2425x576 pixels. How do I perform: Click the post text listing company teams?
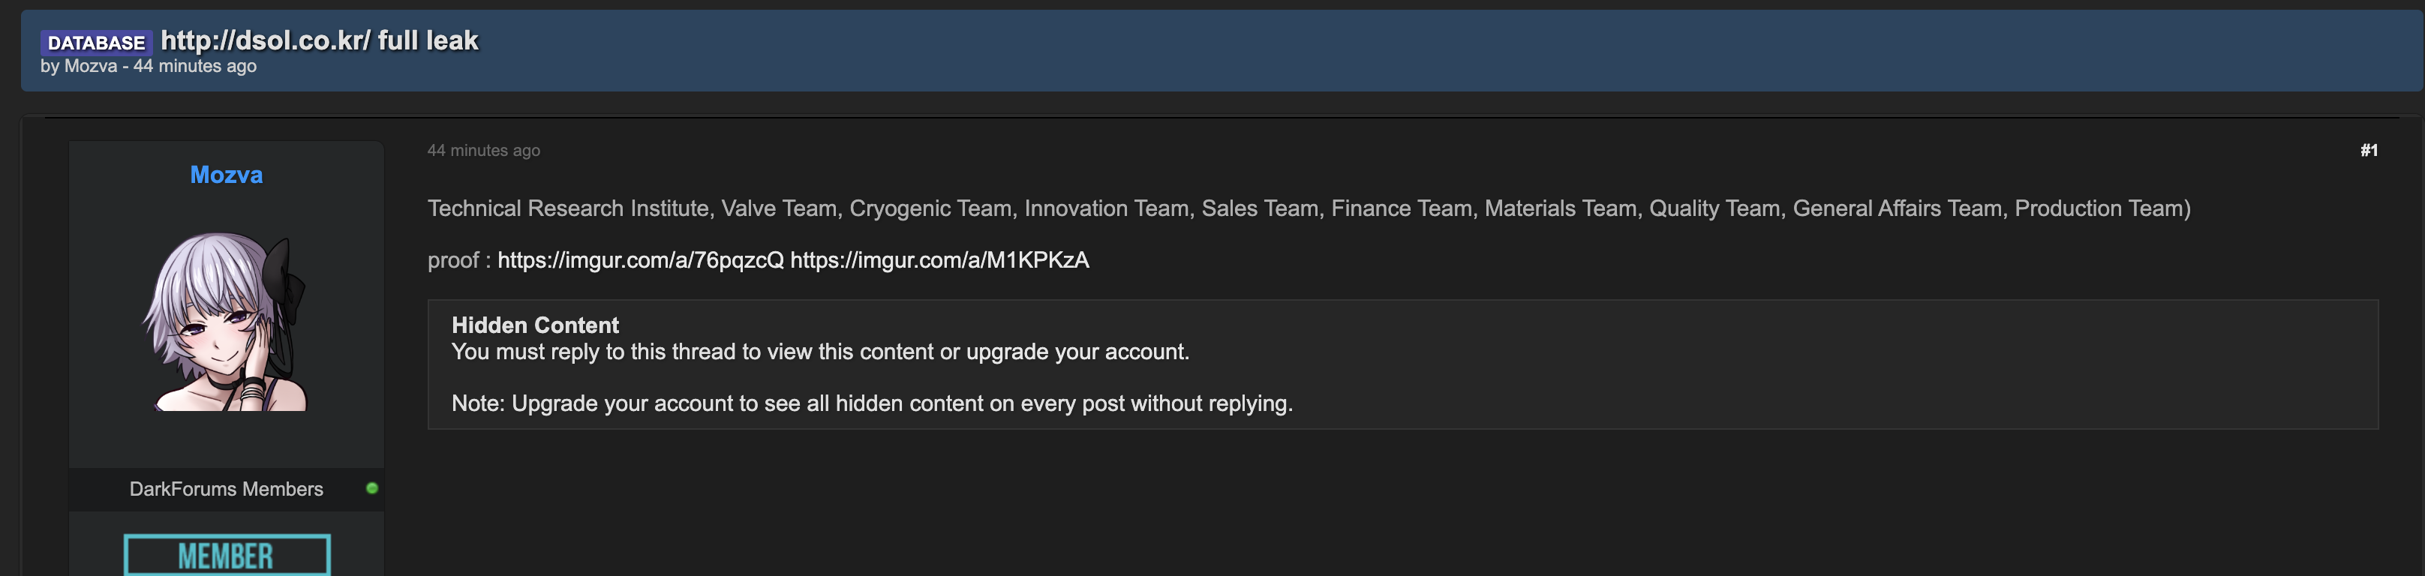click(1309, 209)
